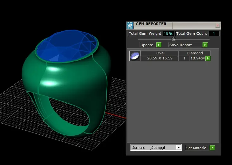Viewport: 232px width, 165px height.
Task: Click the Total Gem Count value
Action: pyautogui.click(x=214, y=34)
